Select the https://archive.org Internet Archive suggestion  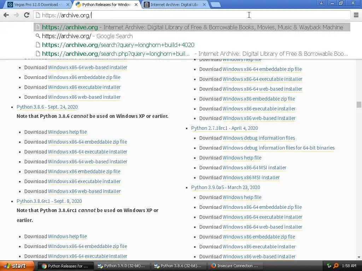pos(192,27)
